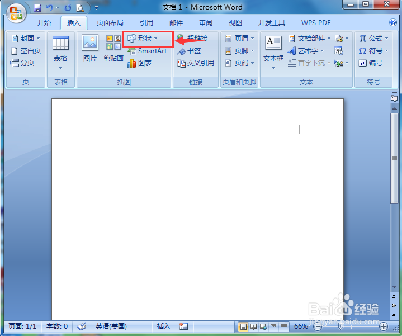Insert a SmartArt graphic
Viewport: 402px width, 336px height.
click(148, 51)
